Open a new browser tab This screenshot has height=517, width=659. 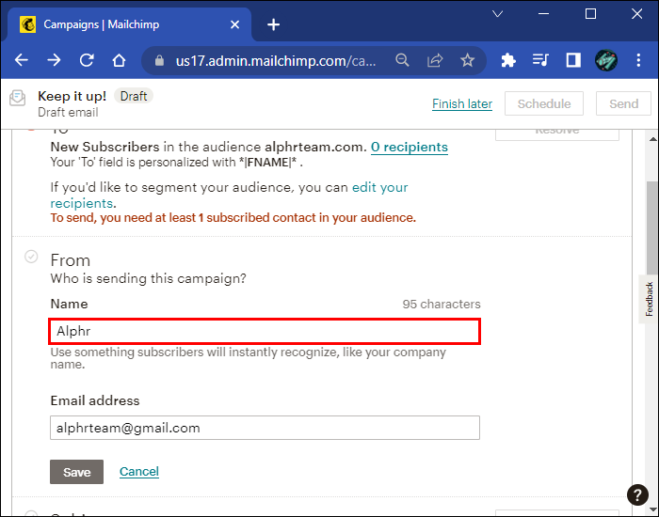[273, 24]
